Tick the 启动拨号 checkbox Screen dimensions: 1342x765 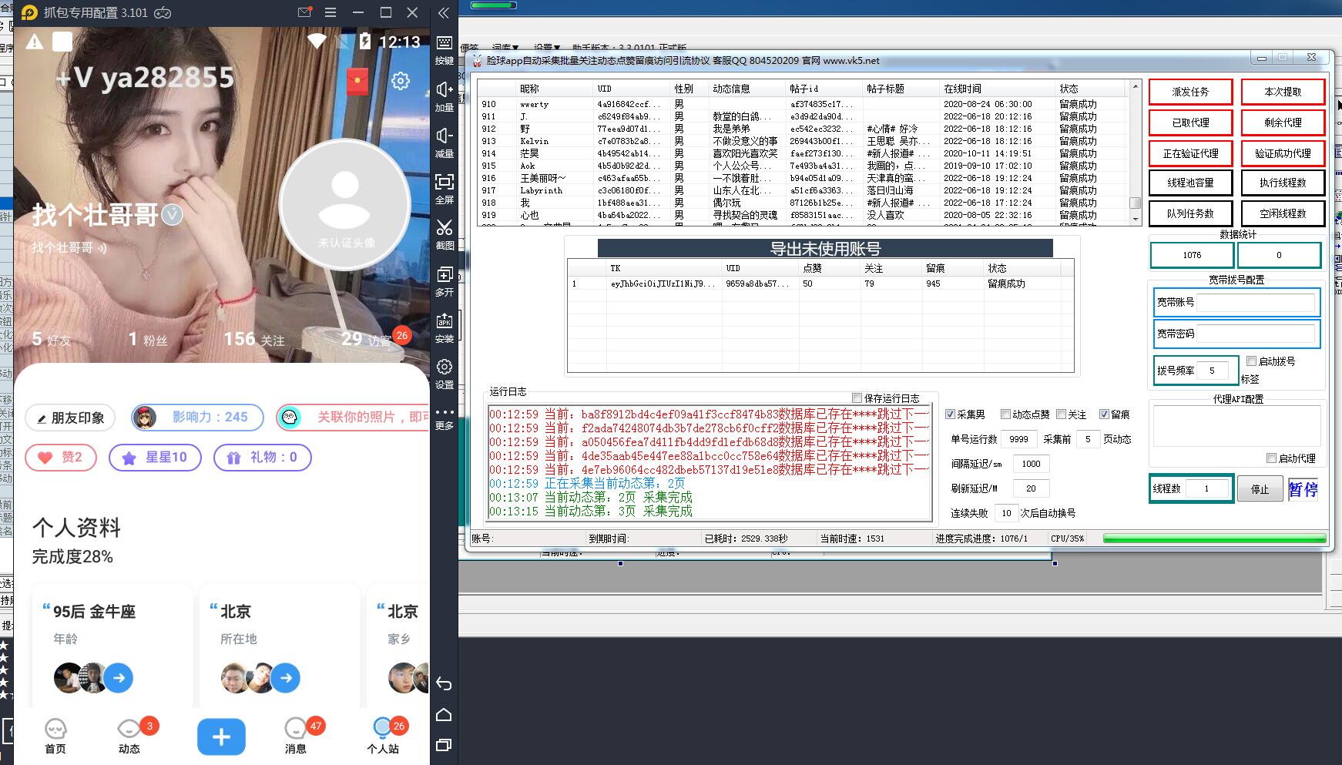[x=1251, y=361]
